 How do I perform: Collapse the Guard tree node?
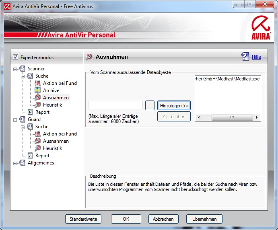(15, 120)
